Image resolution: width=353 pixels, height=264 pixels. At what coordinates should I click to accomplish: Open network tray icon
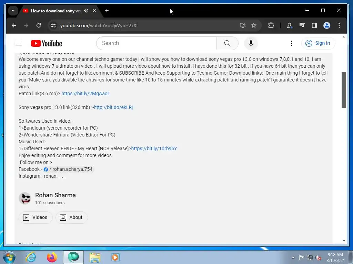310,257
